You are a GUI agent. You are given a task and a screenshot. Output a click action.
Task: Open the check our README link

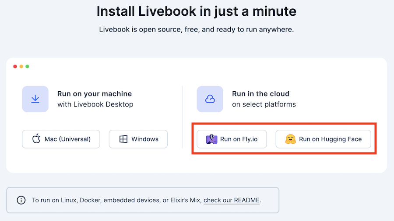[232, 200]
